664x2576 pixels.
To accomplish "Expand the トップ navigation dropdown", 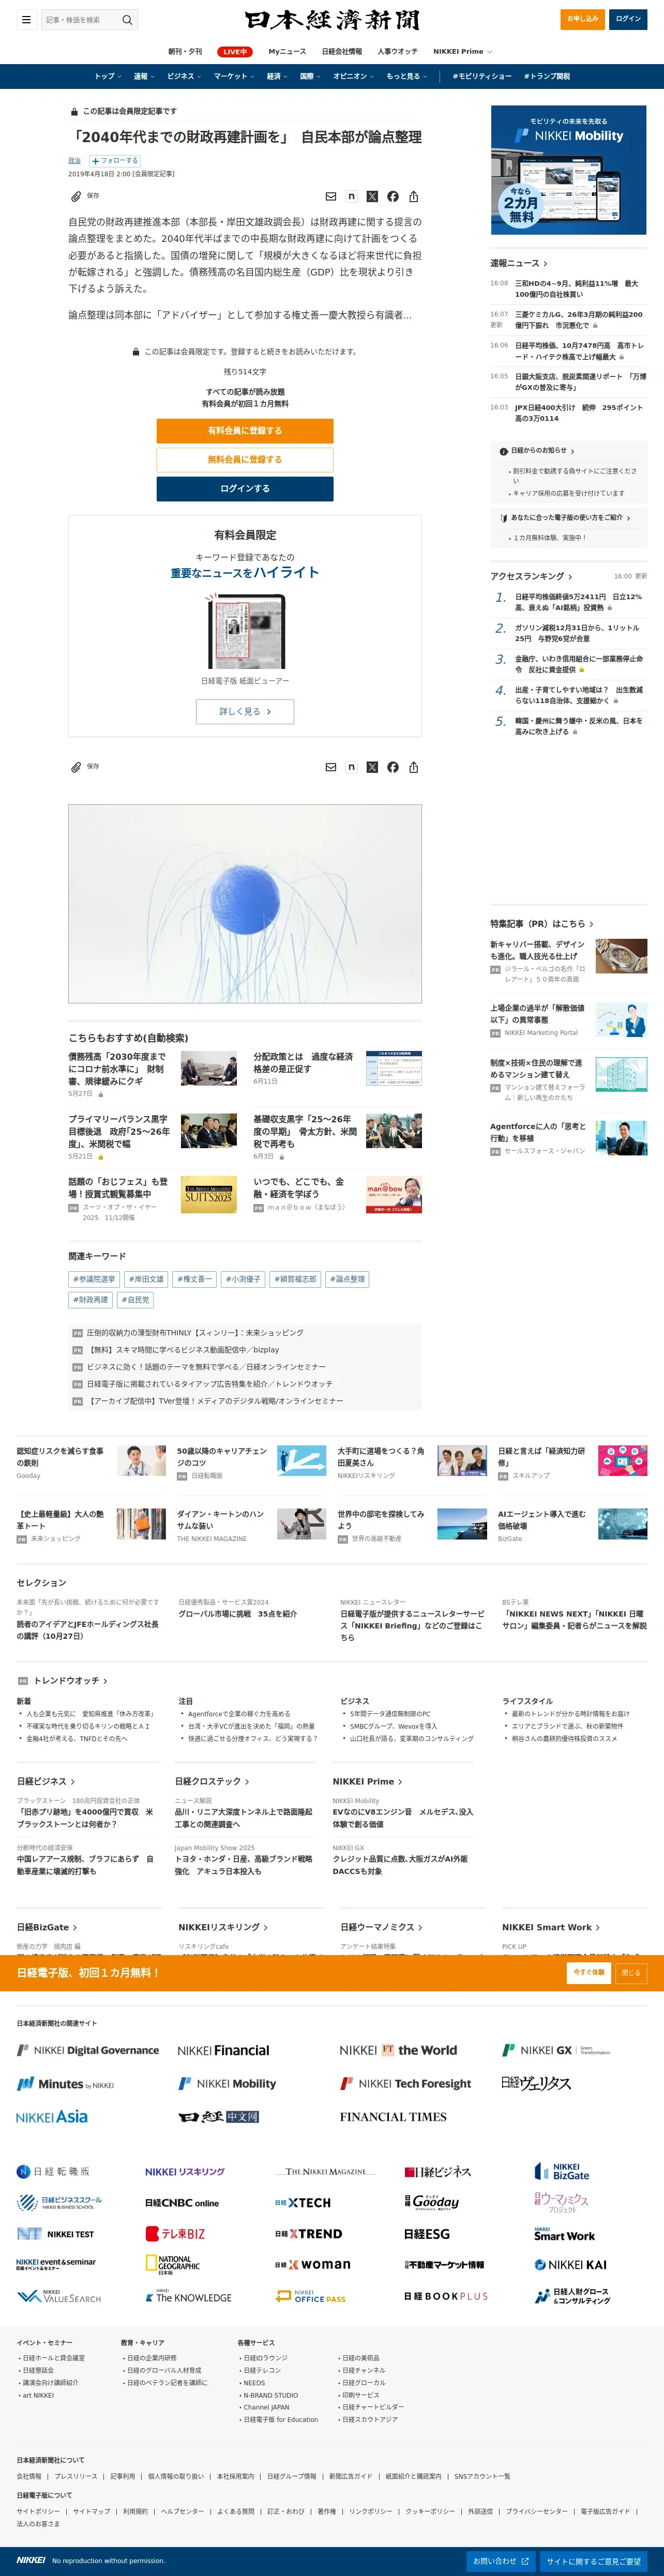I will click(x=108, y=76).
